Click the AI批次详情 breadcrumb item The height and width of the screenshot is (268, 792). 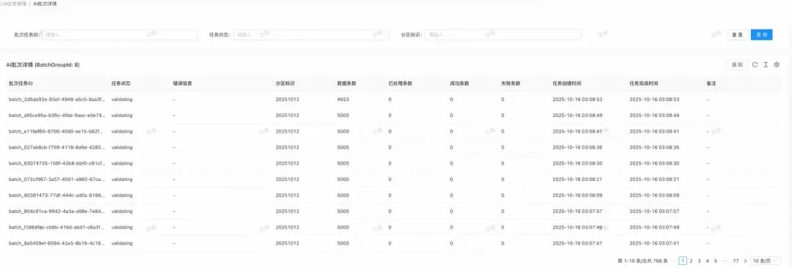[45, 4]
